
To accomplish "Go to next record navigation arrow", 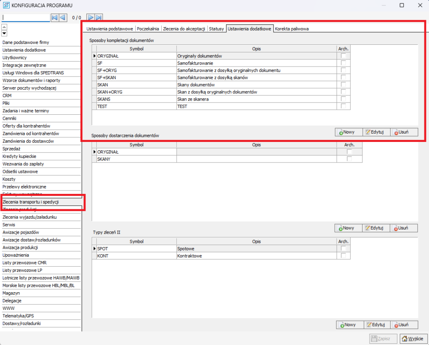I will pos(90,18).
